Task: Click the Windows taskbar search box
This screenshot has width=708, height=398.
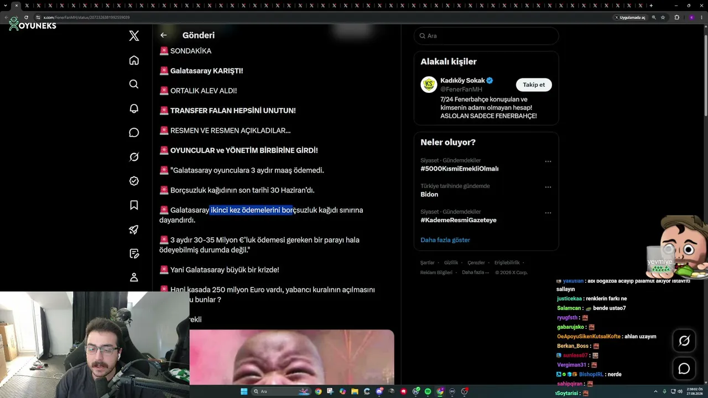Action: click(281, 391)
